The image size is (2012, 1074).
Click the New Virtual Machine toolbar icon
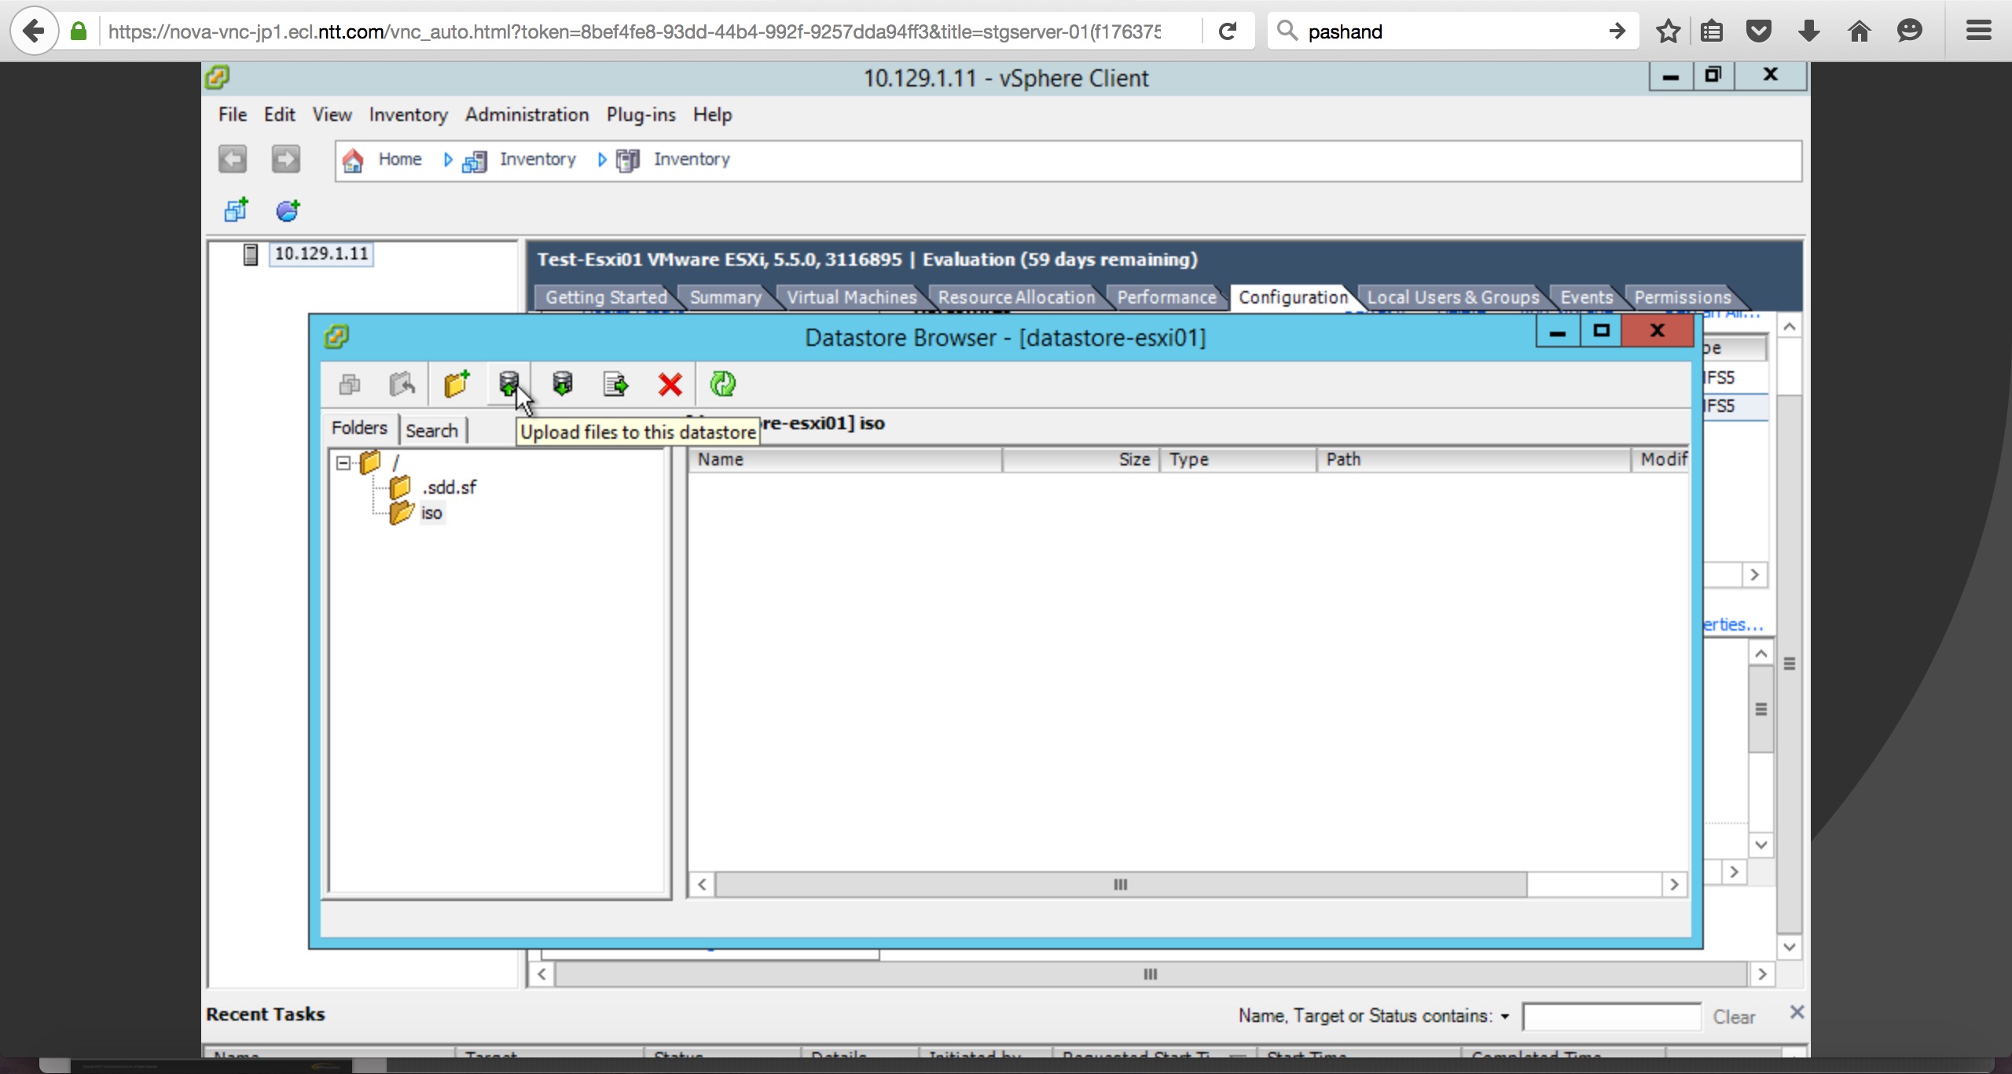click(236, 210)
